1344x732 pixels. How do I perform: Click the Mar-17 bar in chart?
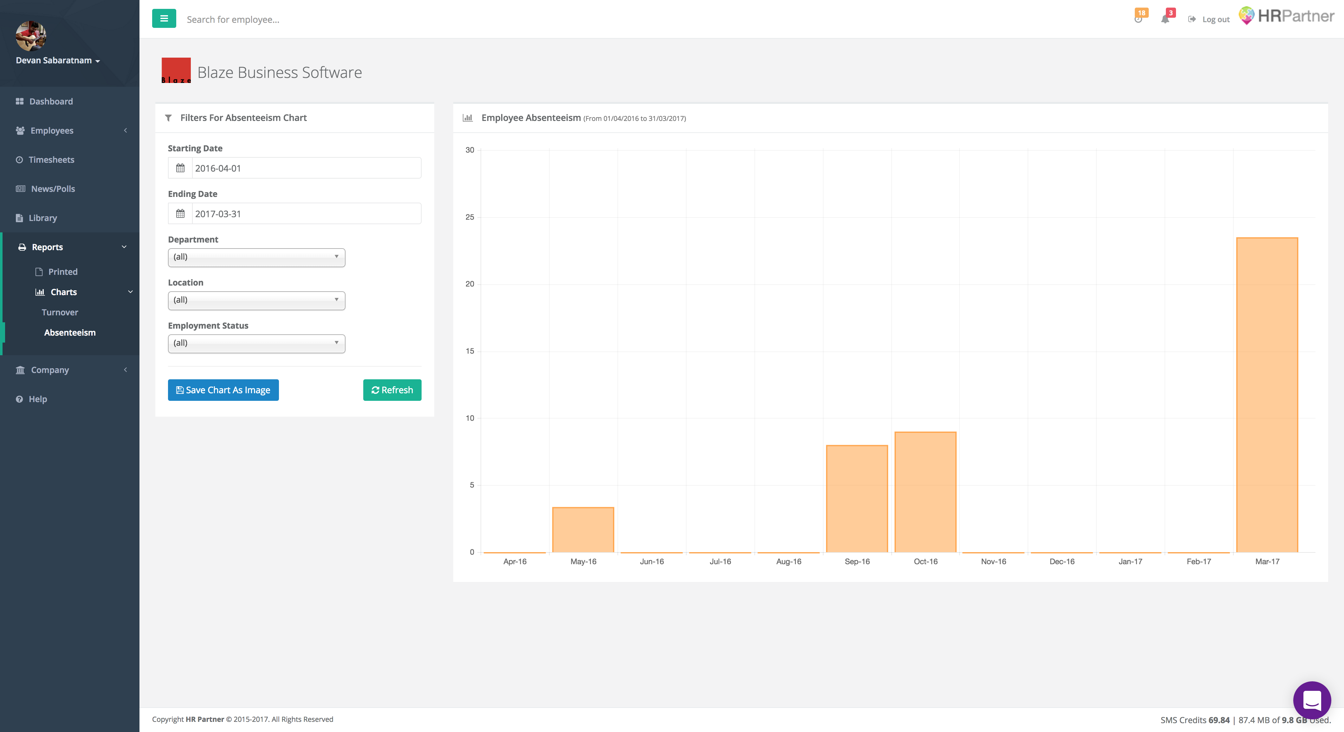click(x=1267, y=394)
